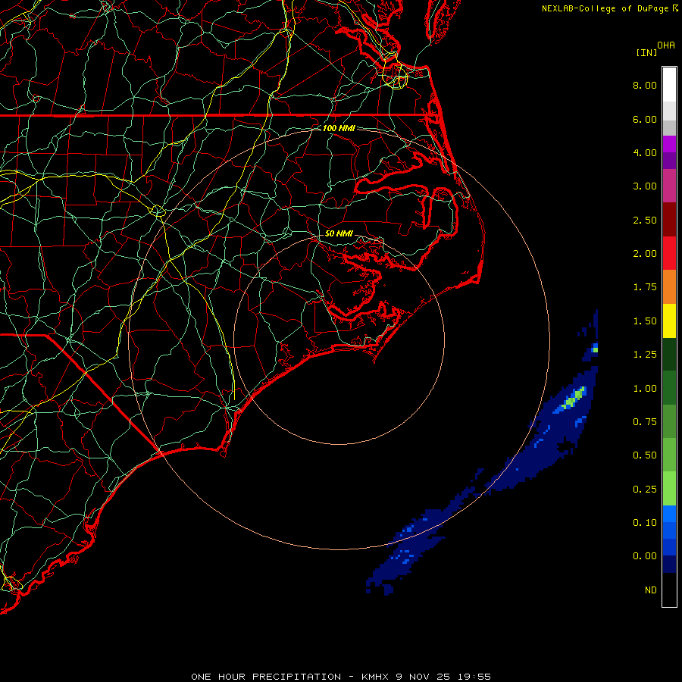
Task: Select the dark green swatch beside 1.25
Action: pos(669,354)
